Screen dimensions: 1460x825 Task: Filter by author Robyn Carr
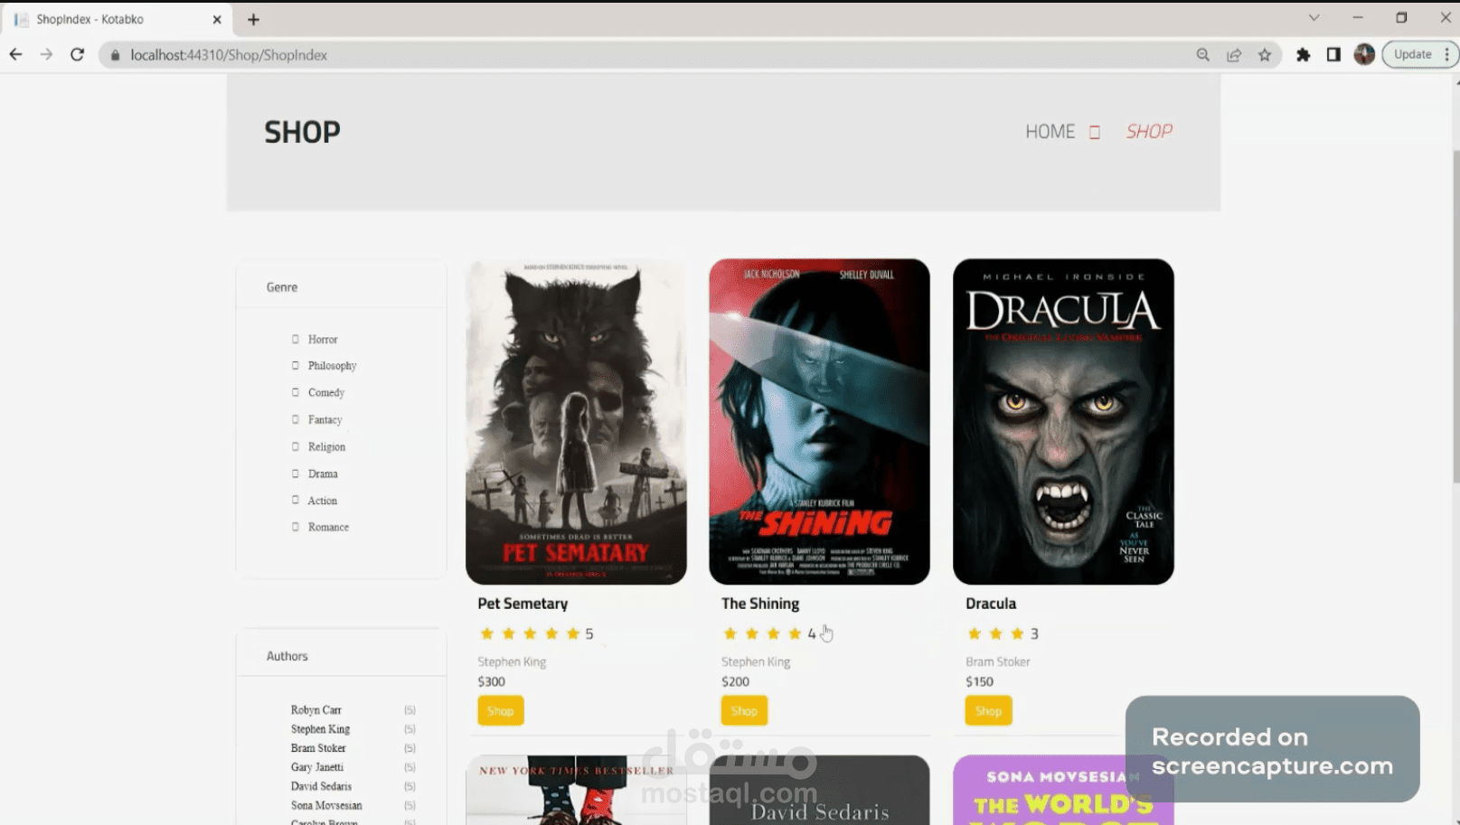point(316,710)
